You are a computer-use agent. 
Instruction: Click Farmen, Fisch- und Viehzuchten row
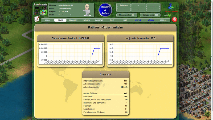point(105,99)
